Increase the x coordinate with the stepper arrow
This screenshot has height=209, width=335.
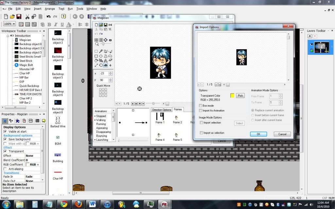[x=111, y=72]
